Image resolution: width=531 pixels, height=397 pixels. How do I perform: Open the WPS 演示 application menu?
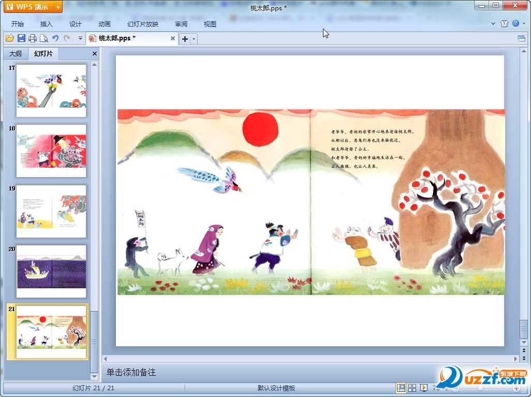pyautogui.click(x=29, y=6)
